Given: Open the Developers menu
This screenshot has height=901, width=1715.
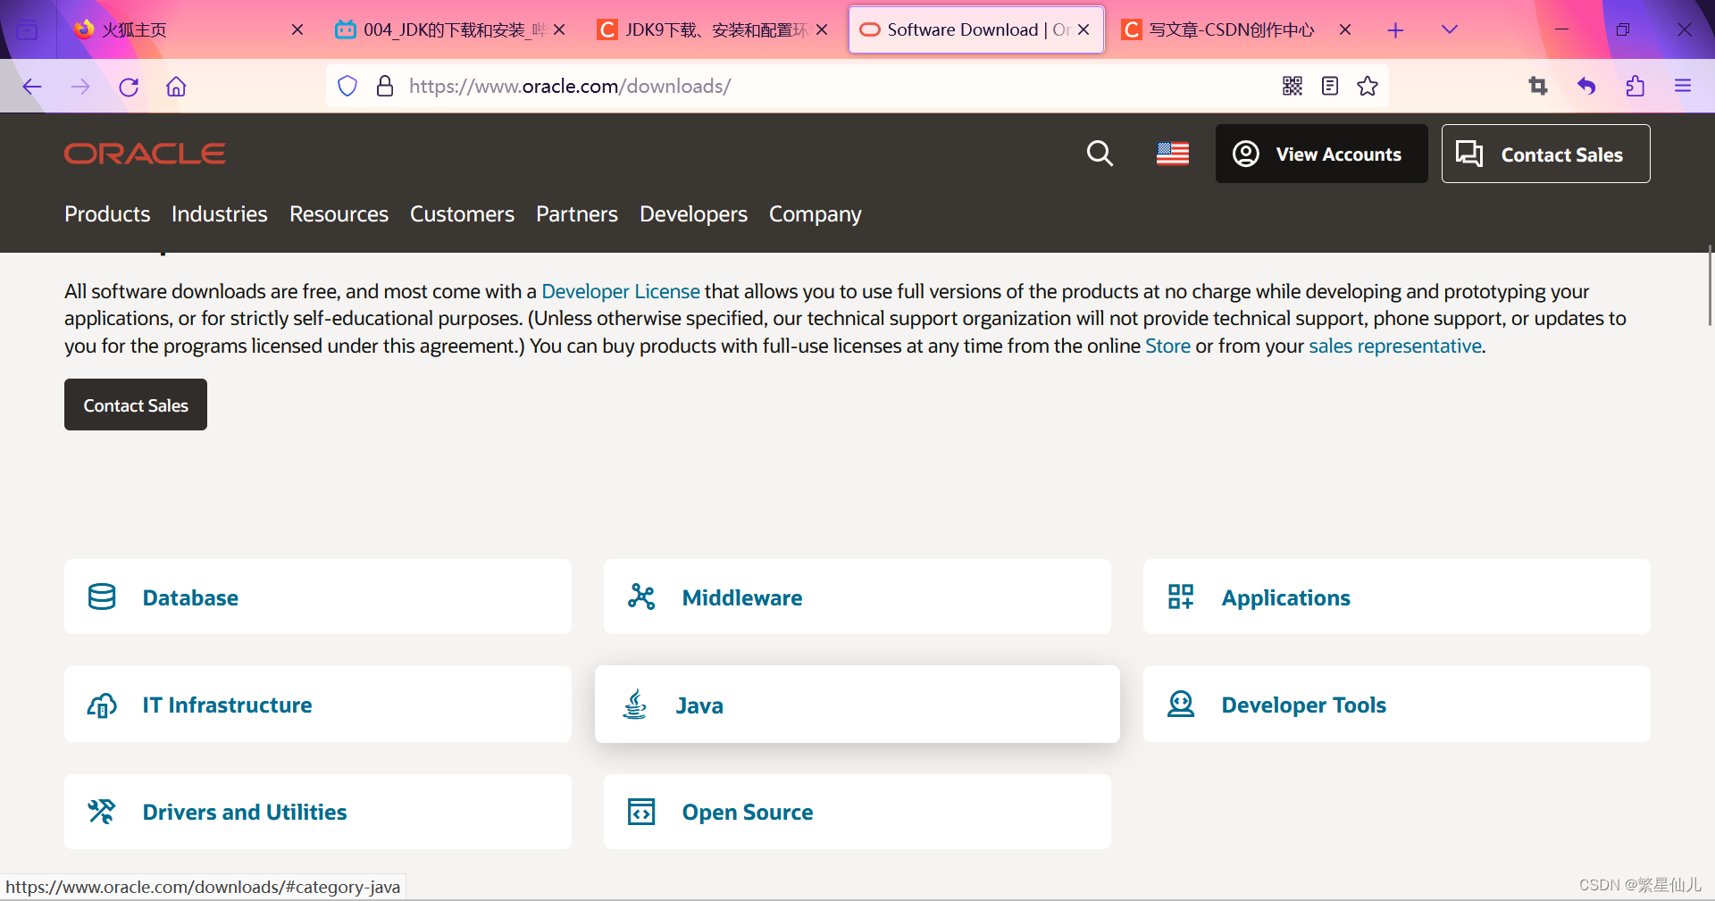Looking at the screenshot, I should point(693,214).
